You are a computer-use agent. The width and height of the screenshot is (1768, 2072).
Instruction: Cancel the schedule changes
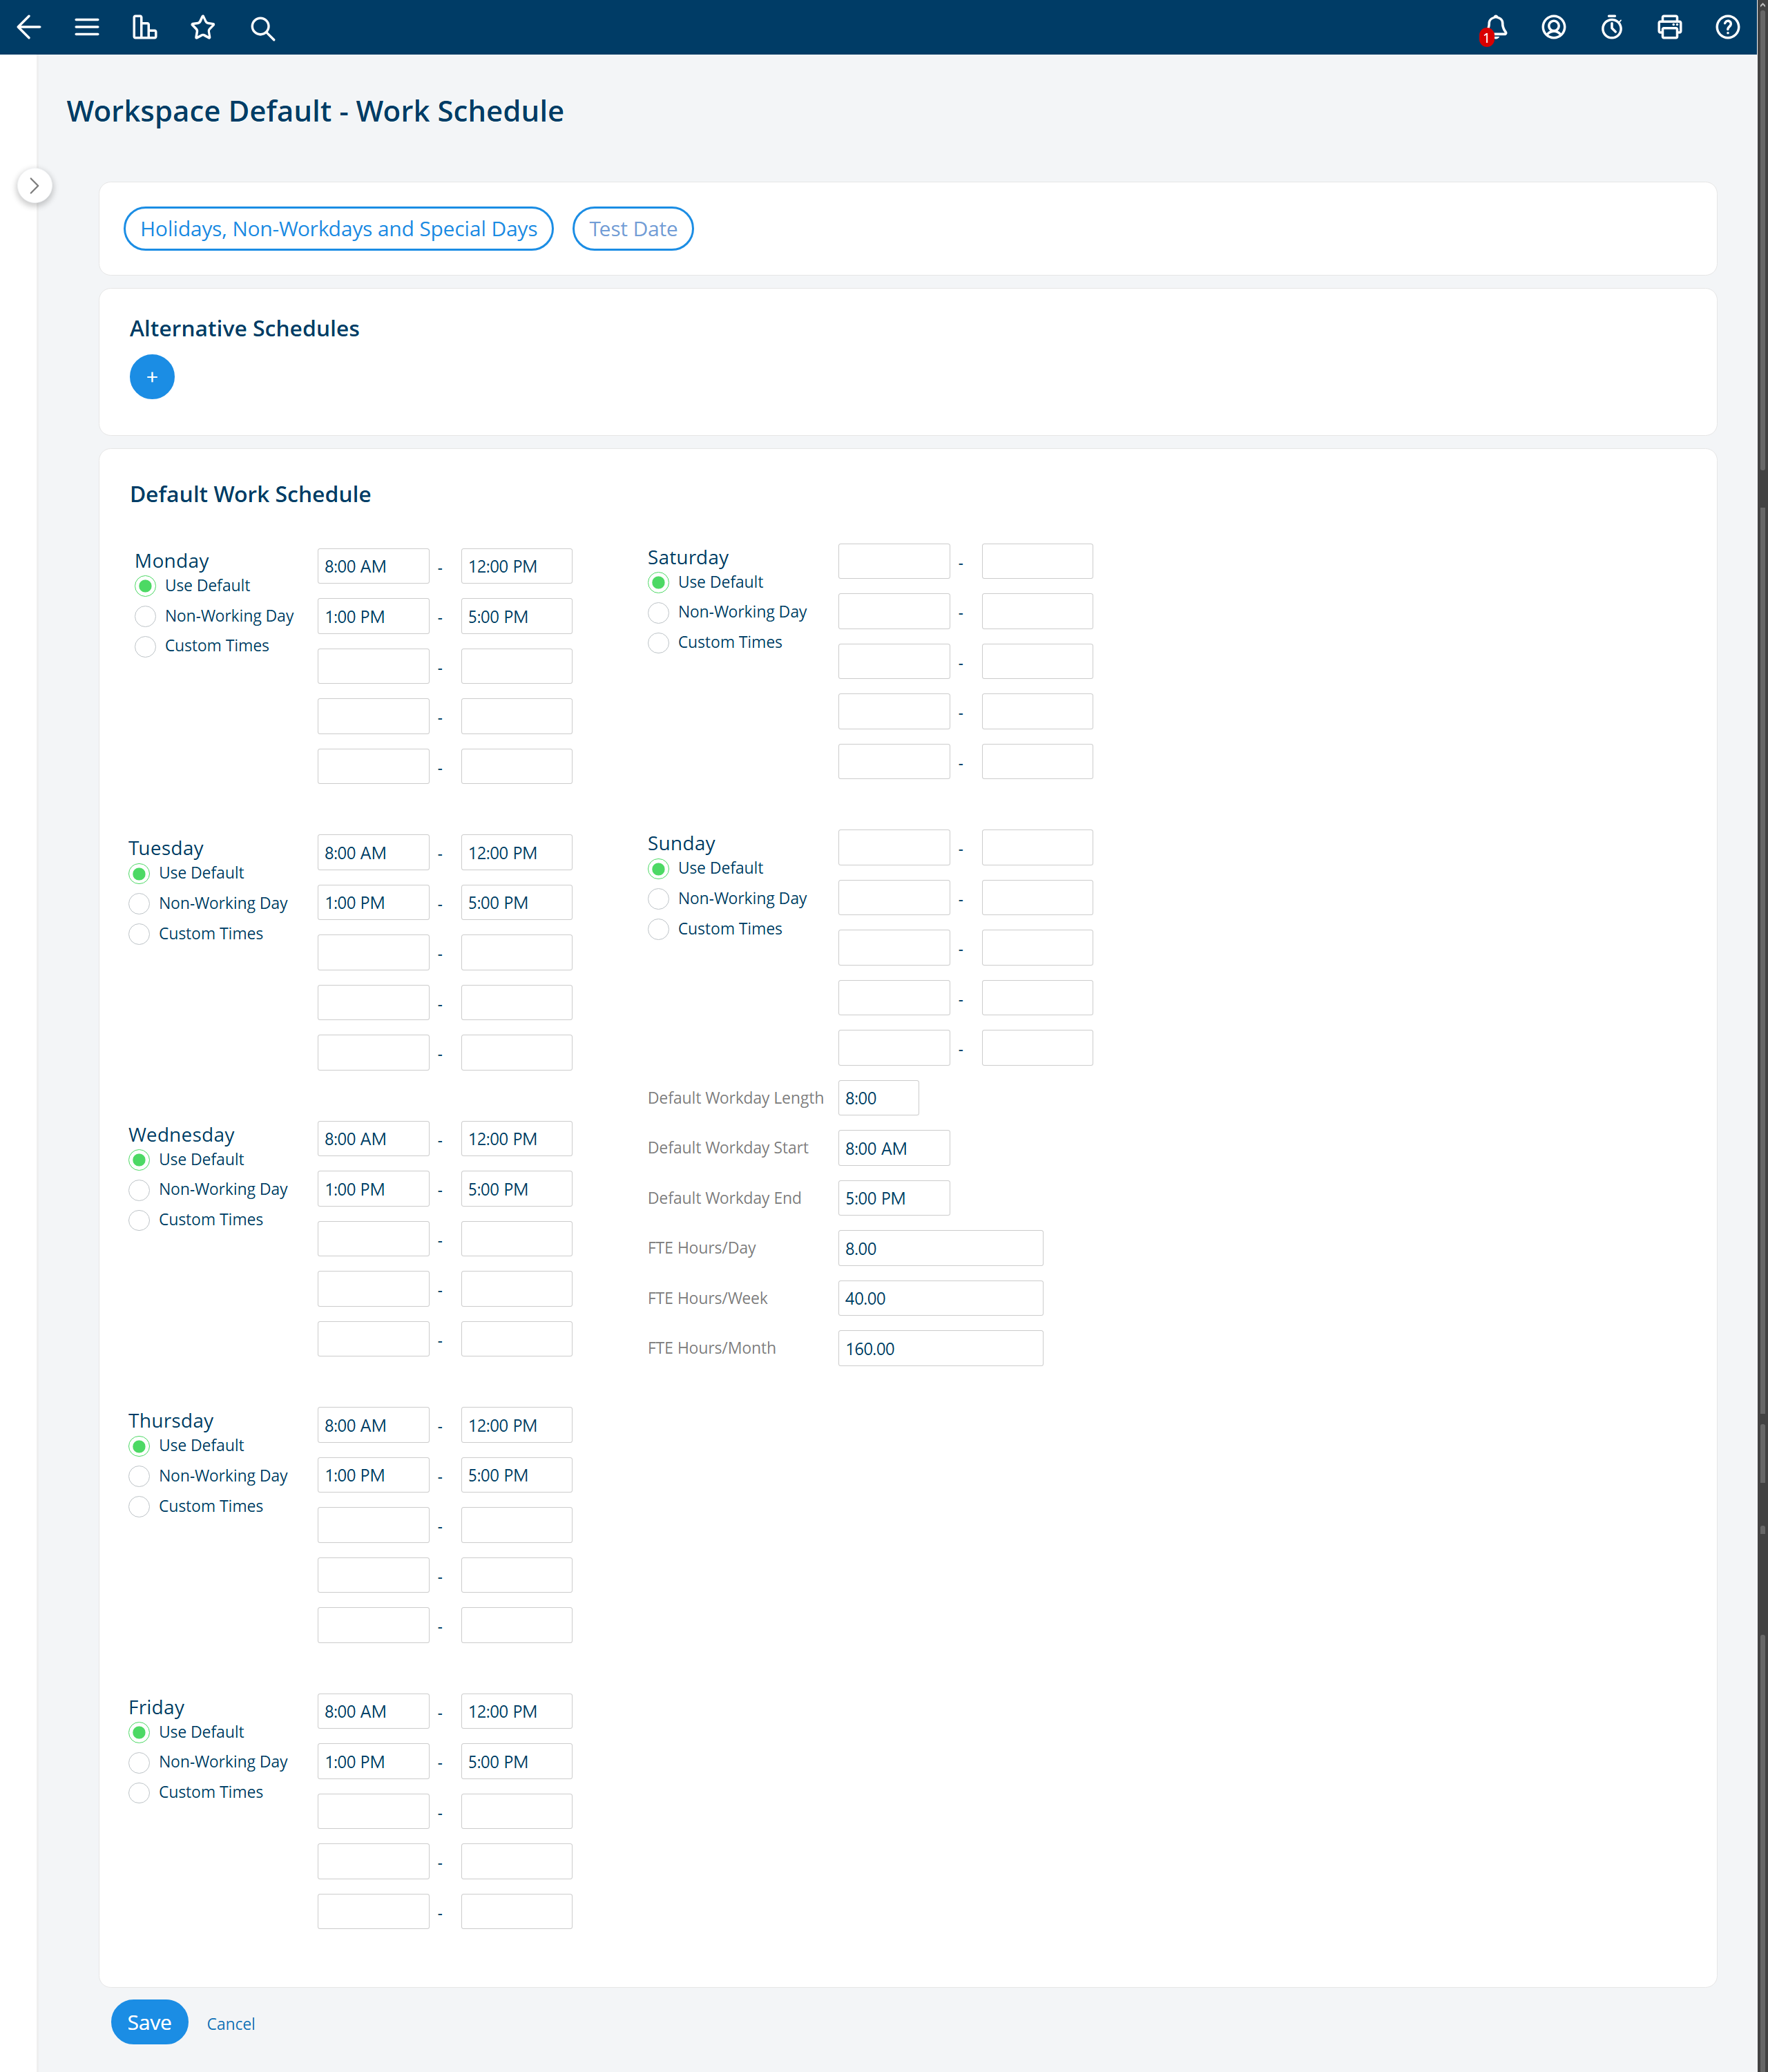(x=231, y=2023)
